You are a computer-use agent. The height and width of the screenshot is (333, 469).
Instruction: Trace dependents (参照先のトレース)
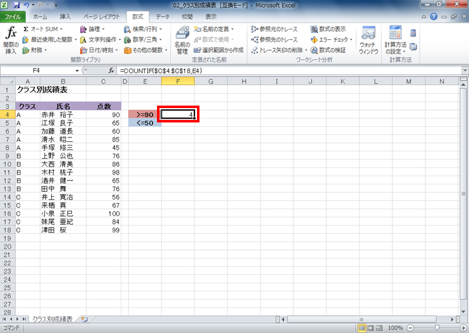pos(274,39)
